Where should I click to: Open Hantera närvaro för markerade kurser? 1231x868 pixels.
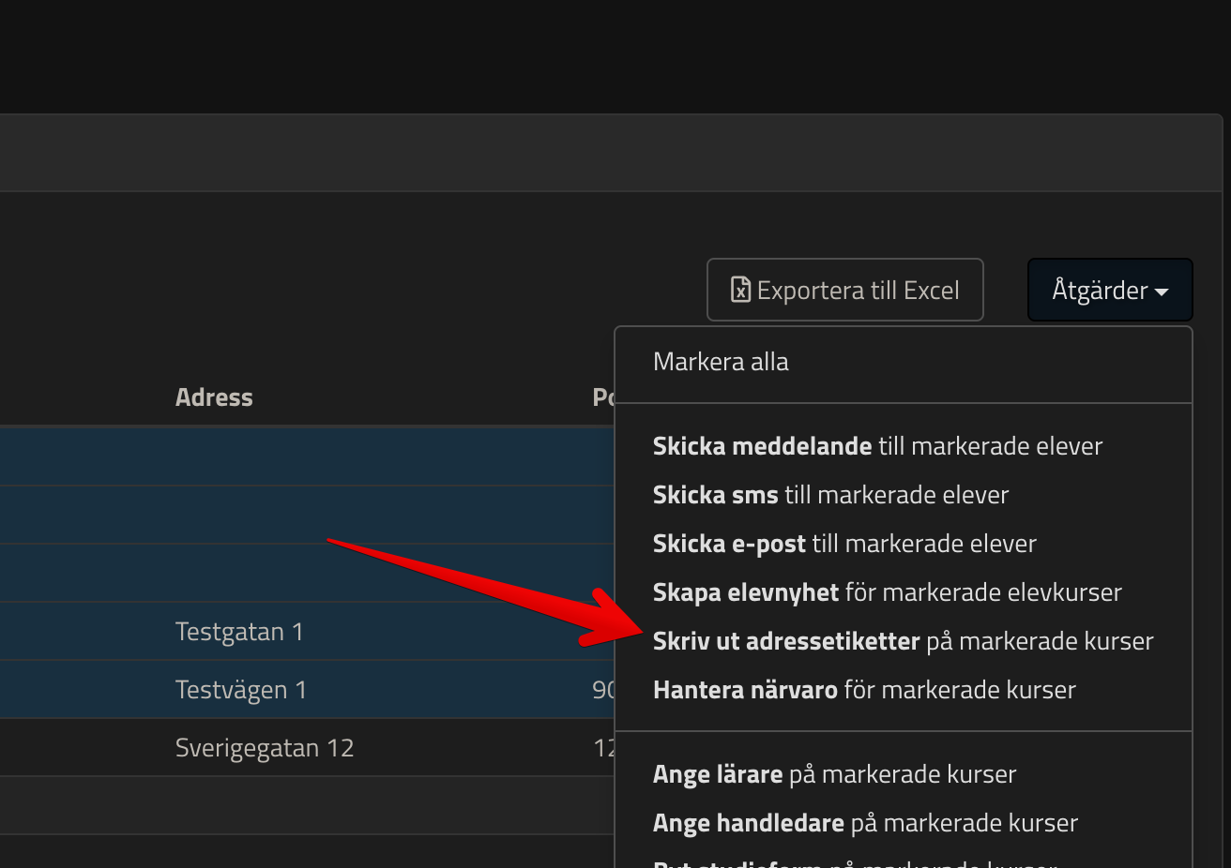point(863,690)
